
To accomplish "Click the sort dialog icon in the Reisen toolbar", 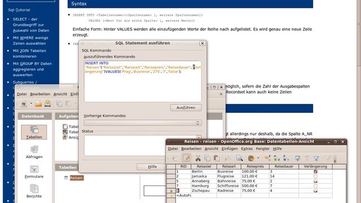I will click(267, 158).
